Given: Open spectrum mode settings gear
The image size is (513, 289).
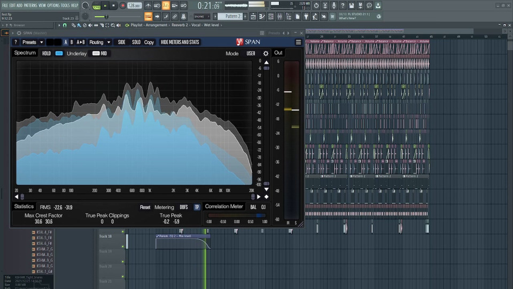Looking at the screenshot, I should click(x=266, y=54).
